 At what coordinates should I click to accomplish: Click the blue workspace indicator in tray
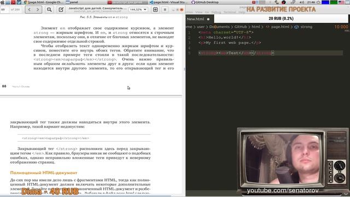[x=325, y=2]
